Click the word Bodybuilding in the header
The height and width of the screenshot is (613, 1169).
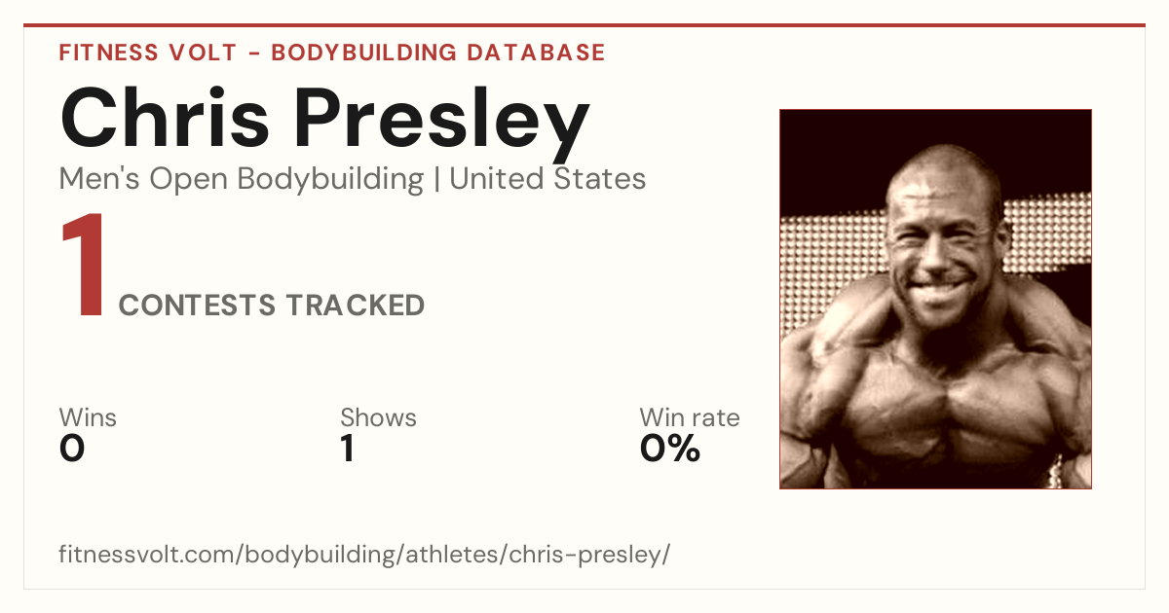[361, 53]
